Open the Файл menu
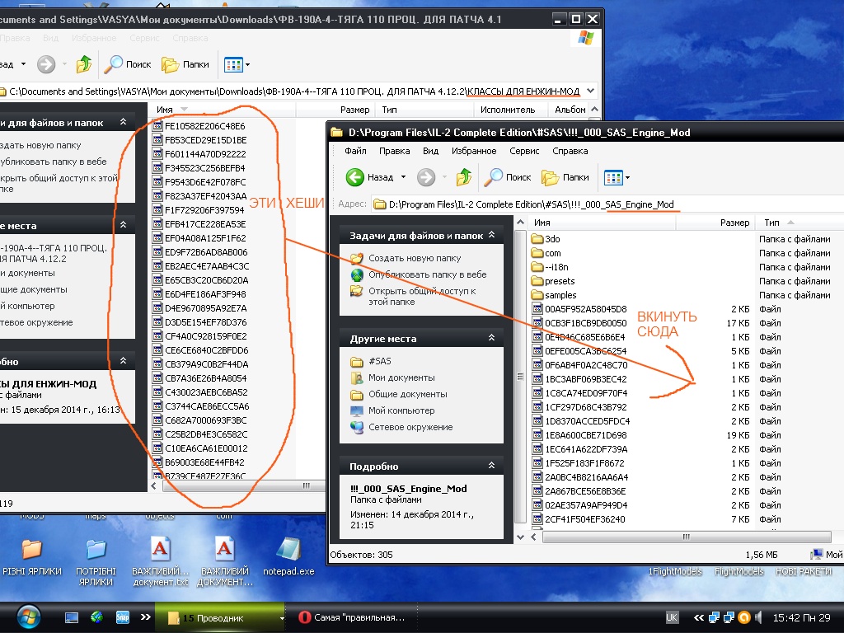The height and width of the screenshot is (633, 844). (x=355, y=151)
